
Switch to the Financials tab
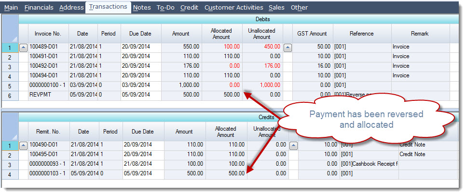click(x=39, y=7)
